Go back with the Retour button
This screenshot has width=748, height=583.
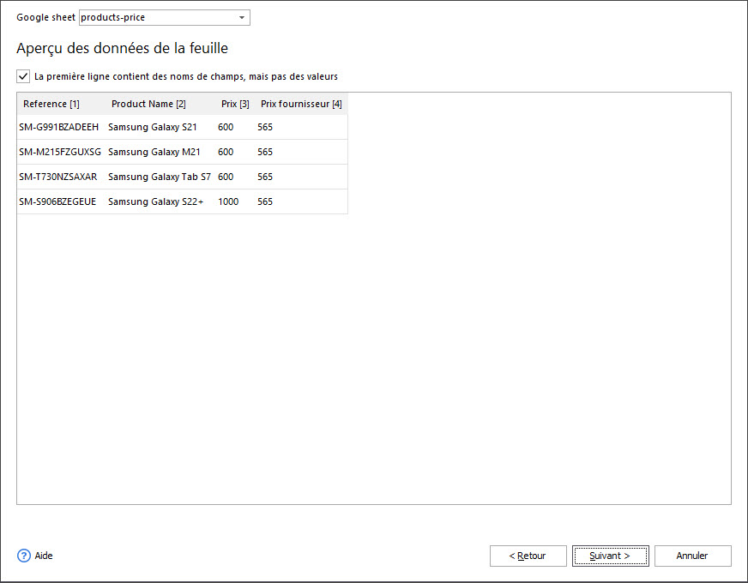tap(528, 556)
